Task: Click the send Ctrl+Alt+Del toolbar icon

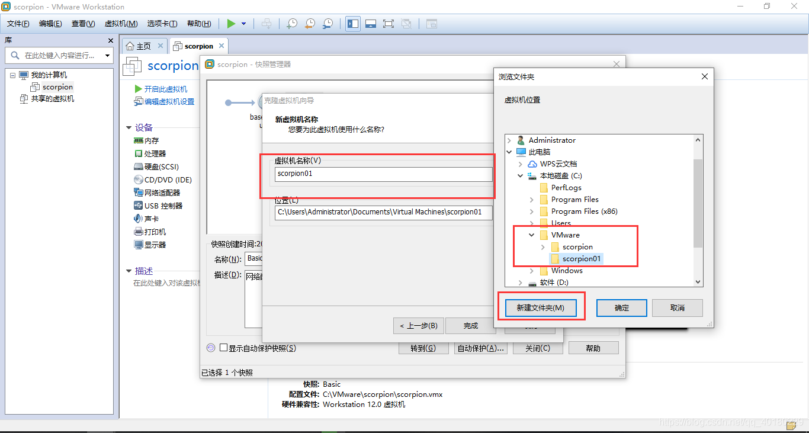Action: (267, 24)
